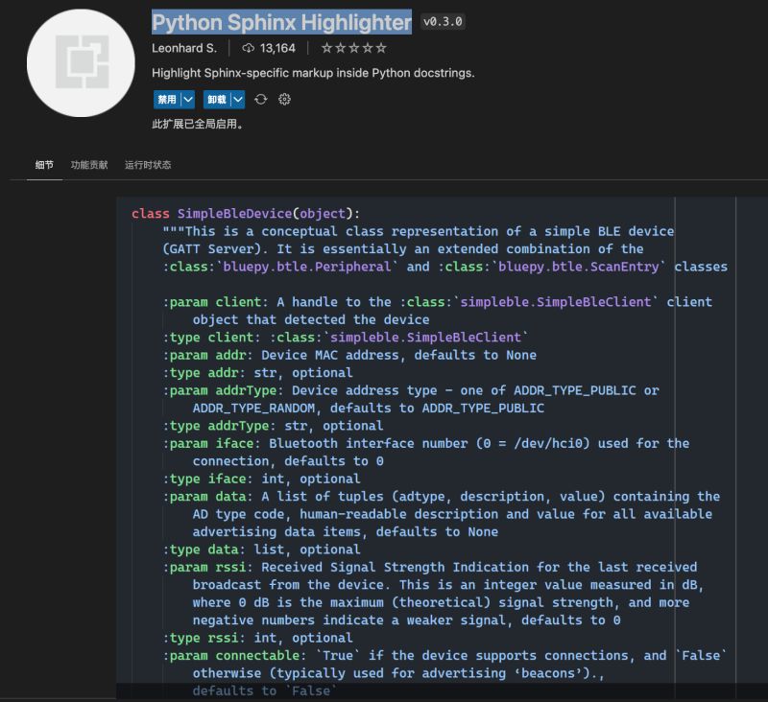Viewport: 768px width, 702px height.
Task: Reload the extension using the sync icon
Action: (261, 99)
